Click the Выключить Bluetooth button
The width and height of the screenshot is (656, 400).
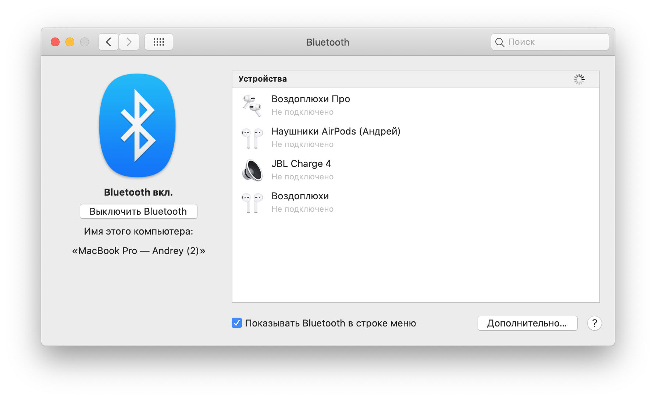coord(139,211)
